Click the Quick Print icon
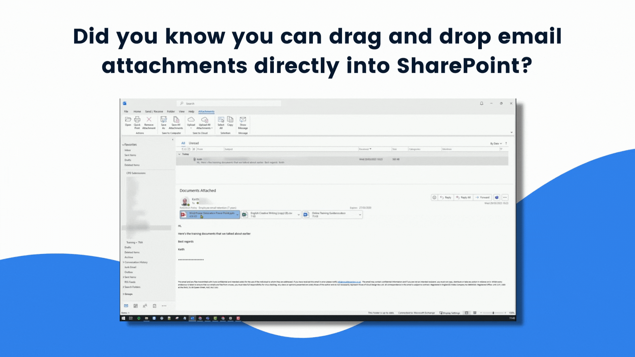Screen dimensions: 635x357 click(137, 122)
